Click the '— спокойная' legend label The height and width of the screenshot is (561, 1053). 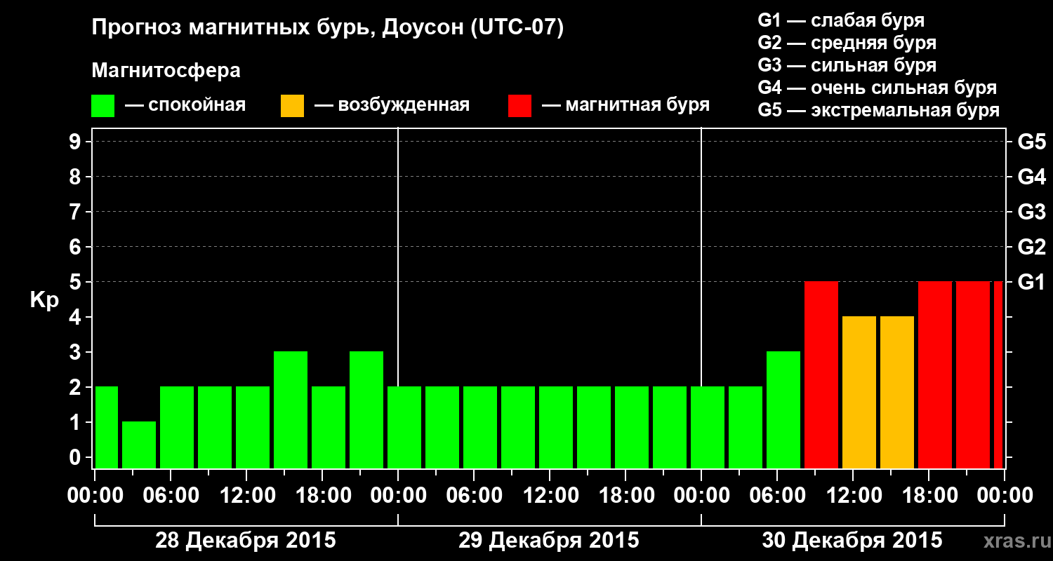185,105
